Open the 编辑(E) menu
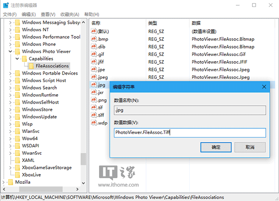 (x=29, y=14)
